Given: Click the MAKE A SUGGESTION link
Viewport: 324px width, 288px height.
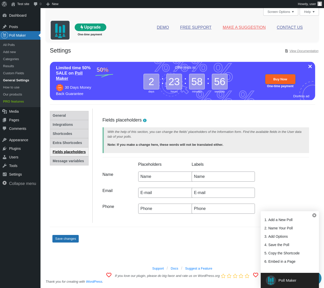Looking at the screenshot, I should [244, 28].
